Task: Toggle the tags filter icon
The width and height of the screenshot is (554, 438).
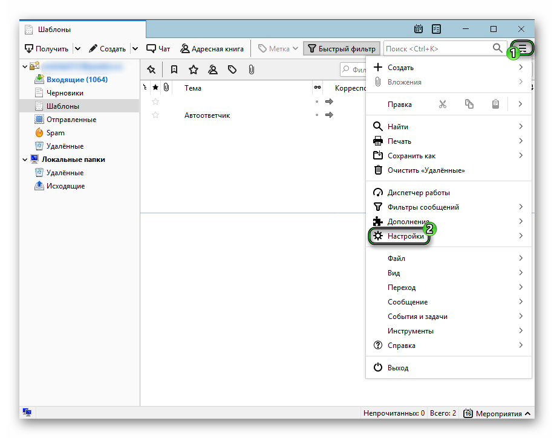Action: [232, 69]
